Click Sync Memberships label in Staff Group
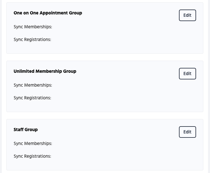210x173 pixels. tap(33, 144)
